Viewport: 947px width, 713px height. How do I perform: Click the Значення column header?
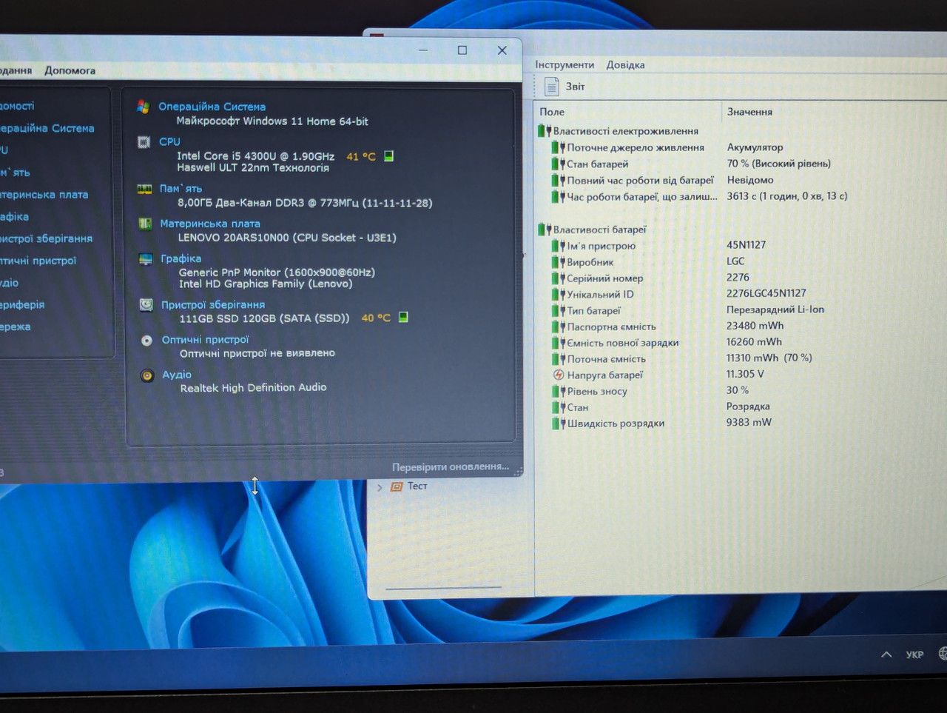(749, 112)
